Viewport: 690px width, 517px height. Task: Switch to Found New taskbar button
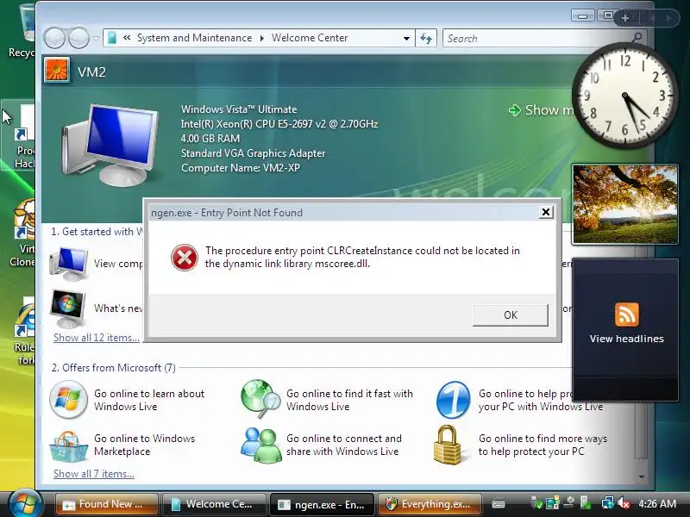click(x=106, y=504)
